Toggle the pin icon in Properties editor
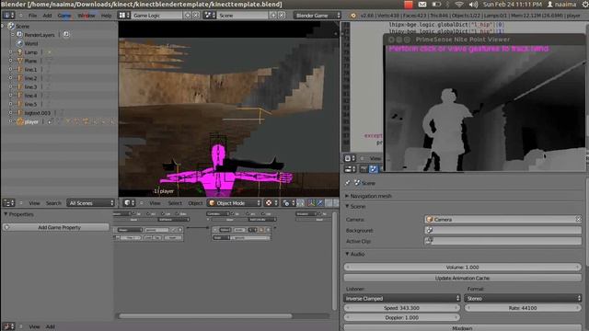Screen dimensions: 589x331 (x=348, y=183)
